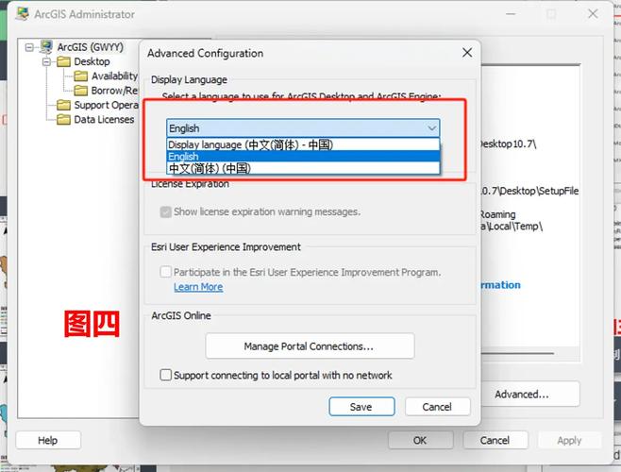Select the Desktop tree label
Image resolution: width=621 pixels, height=472 pixels.
(x=92, y=61)
